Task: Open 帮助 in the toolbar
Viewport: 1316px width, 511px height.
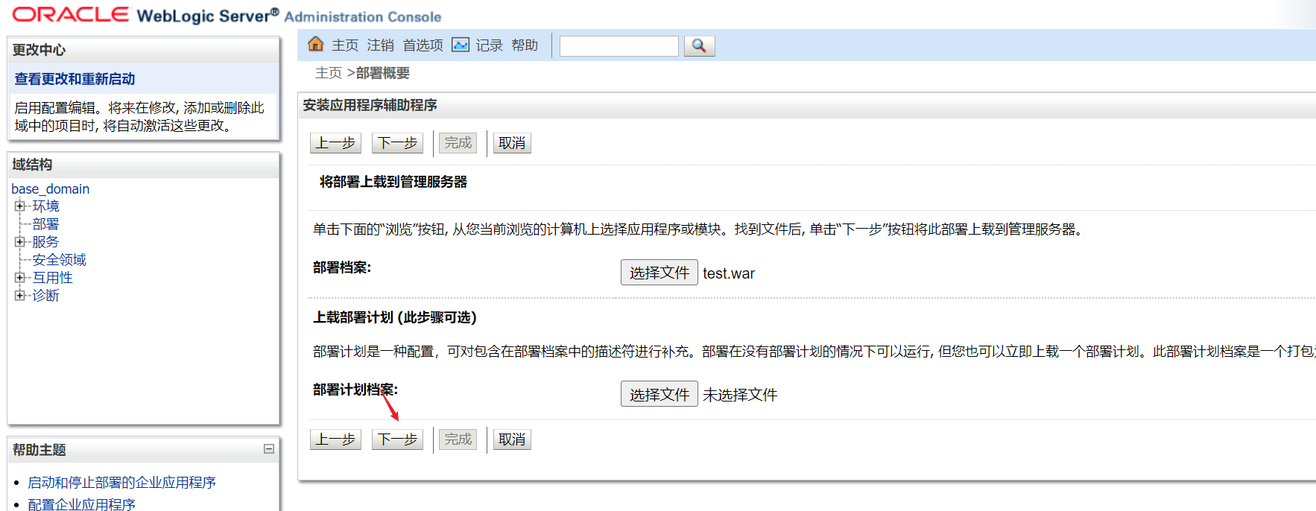Action: [x=525, y=45]
